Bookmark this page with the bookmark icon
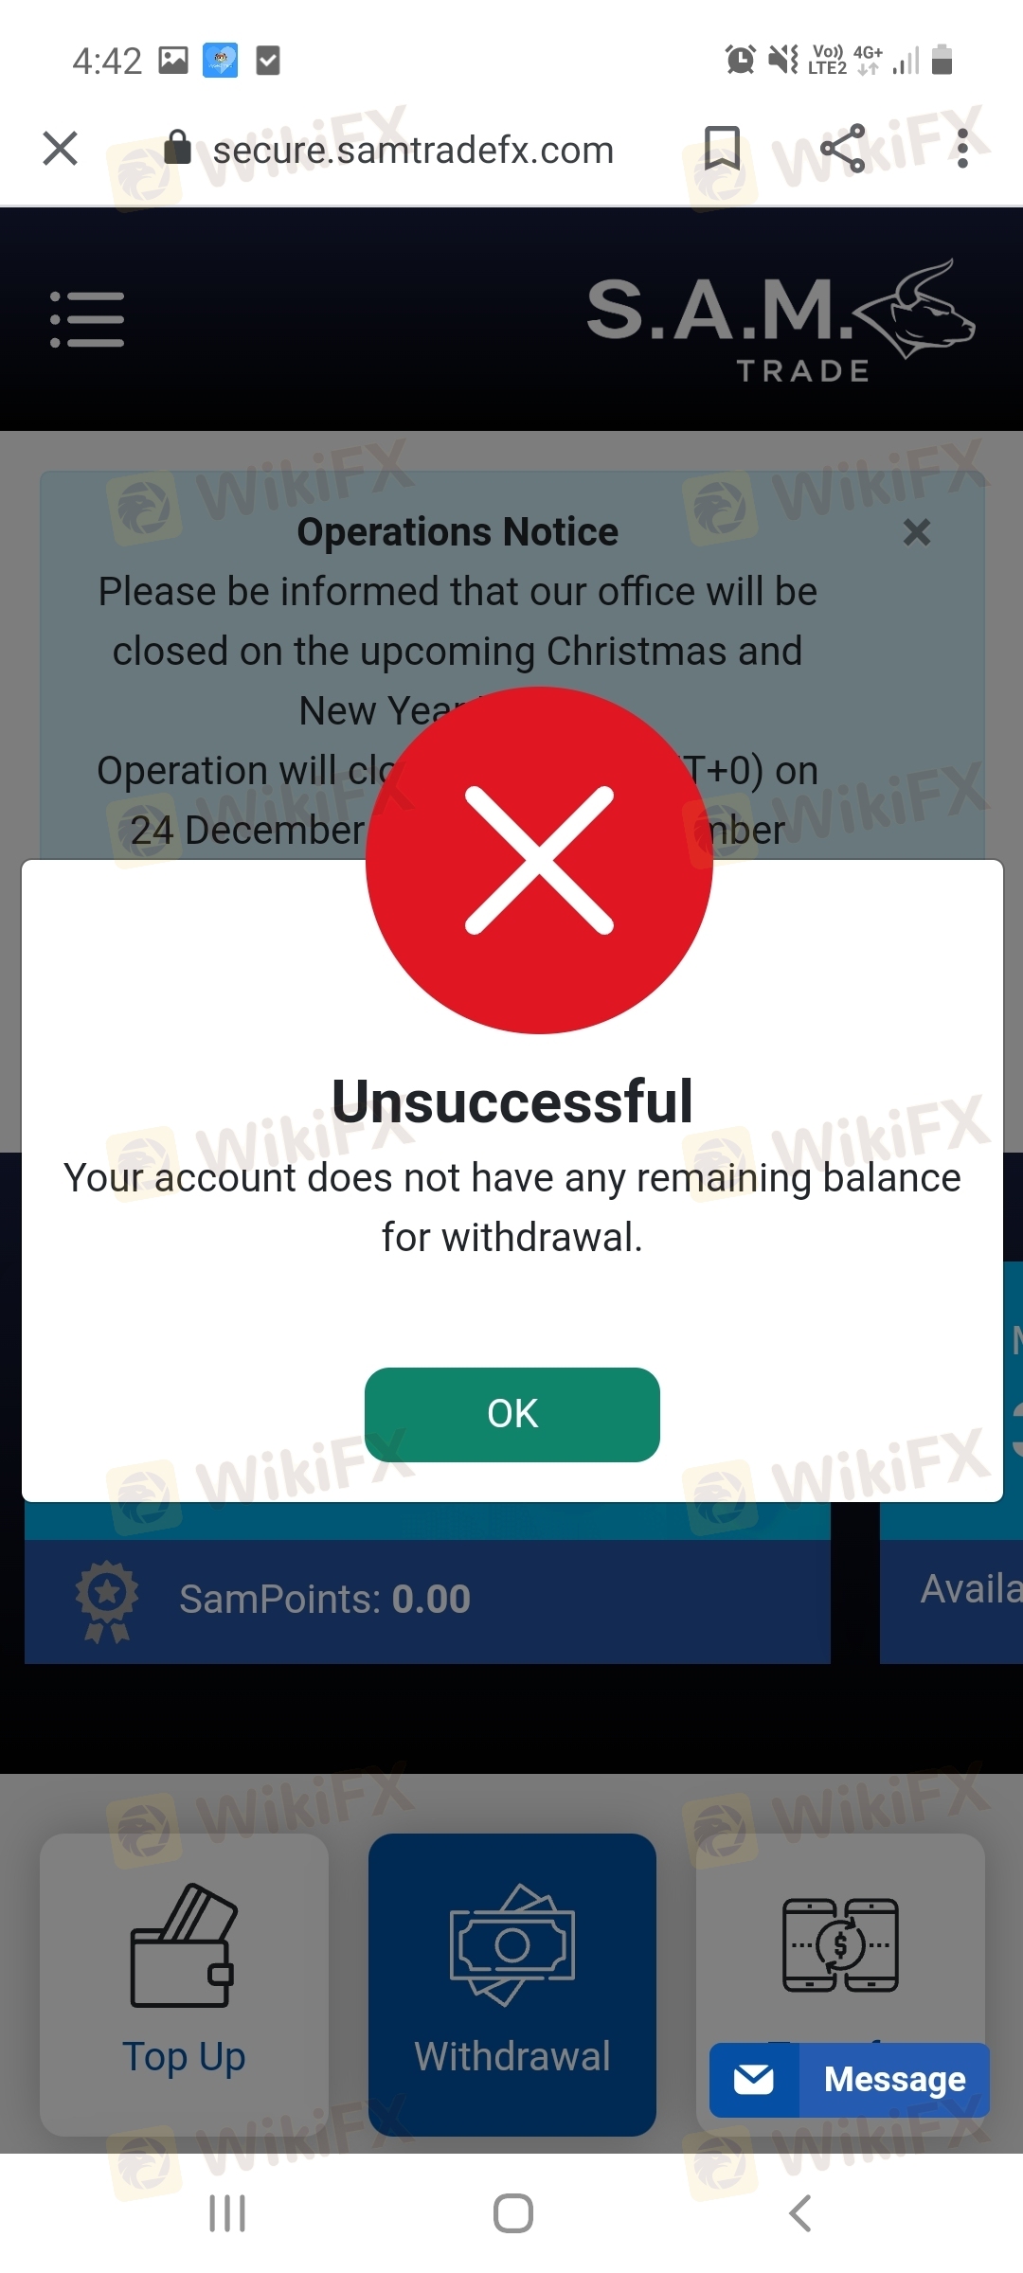 pyautogui.click(x=723, y=149)
